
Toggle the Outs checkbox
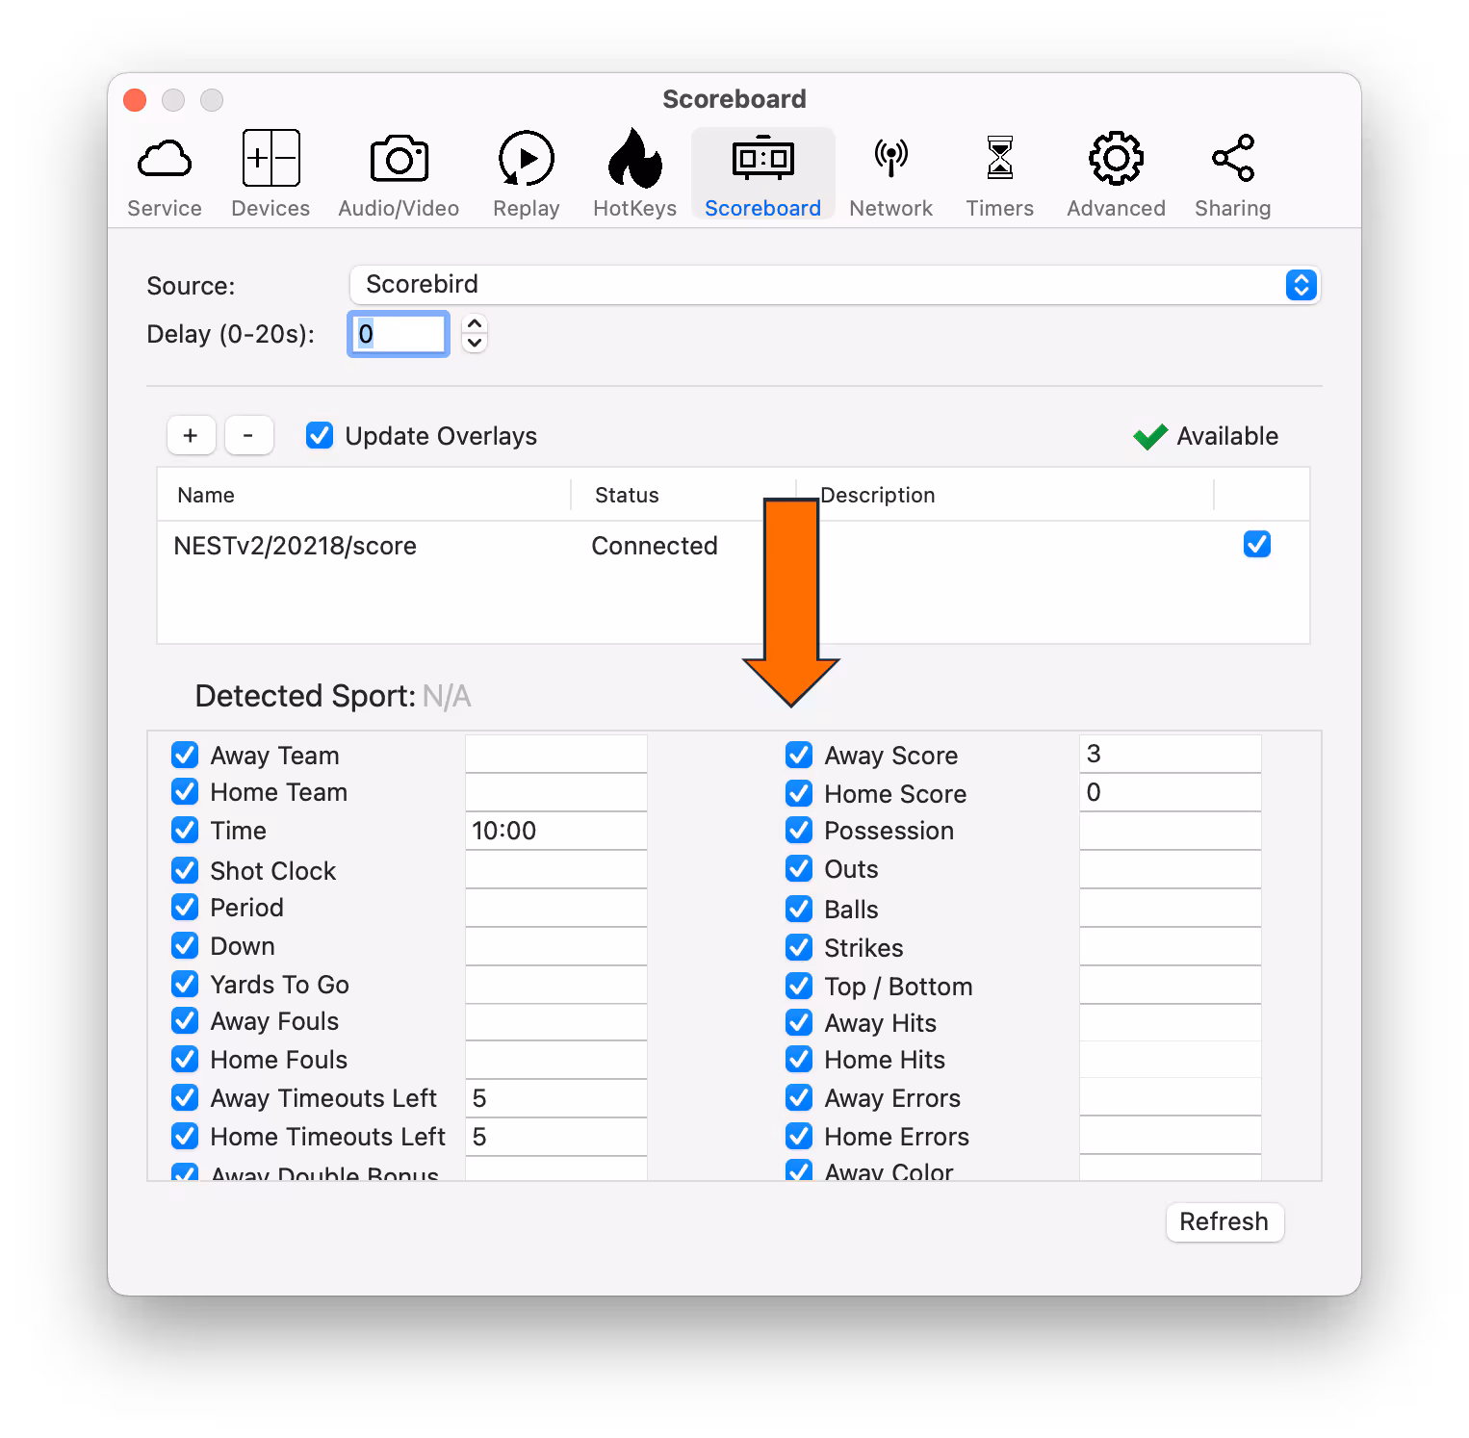click(799, 868)
